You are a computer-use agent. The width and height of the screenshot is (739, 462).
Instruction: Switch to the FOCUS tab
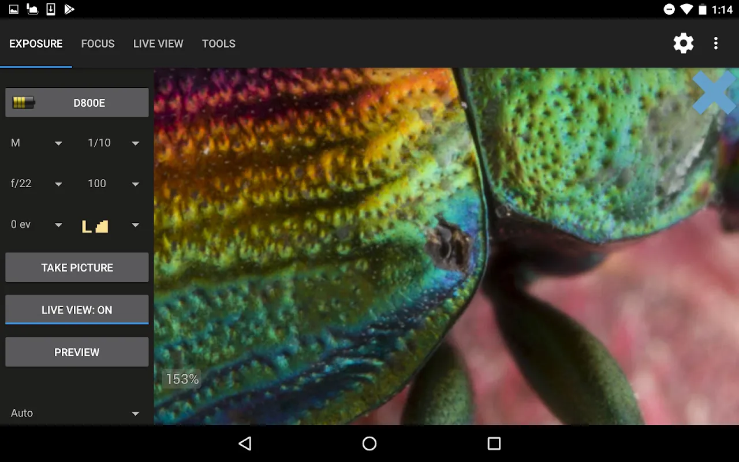pos(98,43)
